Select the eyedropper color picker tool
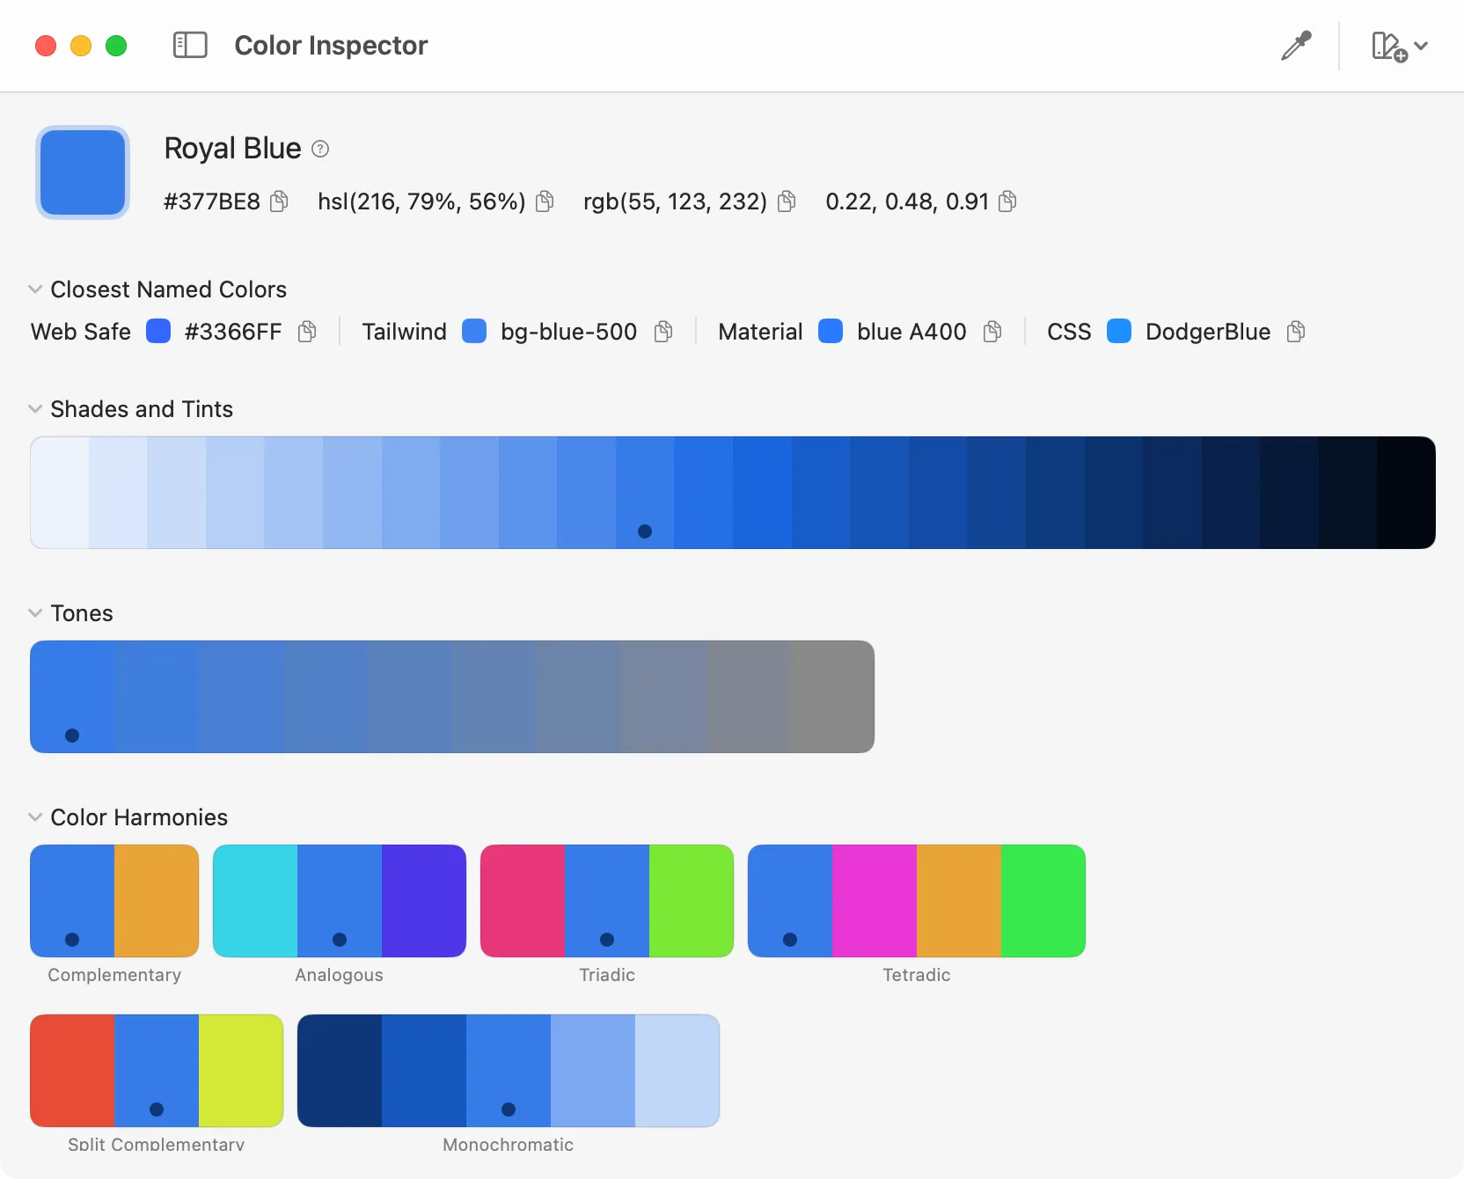 point(1295,45)
